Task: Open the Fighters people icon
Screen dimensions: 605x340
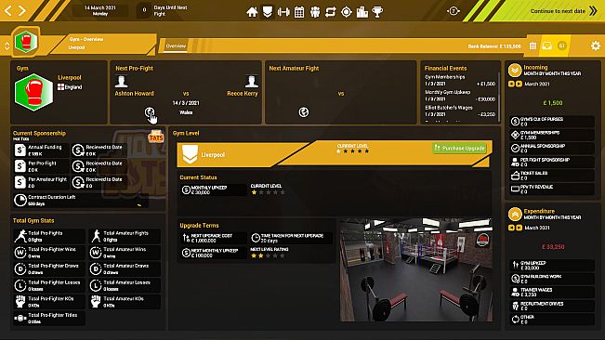Action: 315,12
